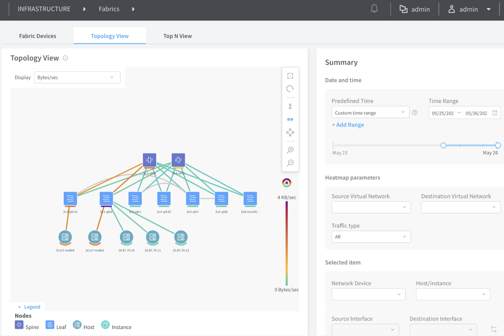The image size is (504, 336).
Task: Switch to radial cluster layout mode
Action: point(290,132)
